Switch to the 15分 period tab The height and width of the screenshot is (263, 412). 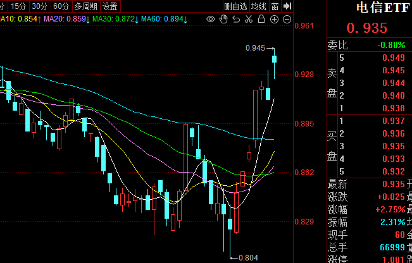coord(19,6)
